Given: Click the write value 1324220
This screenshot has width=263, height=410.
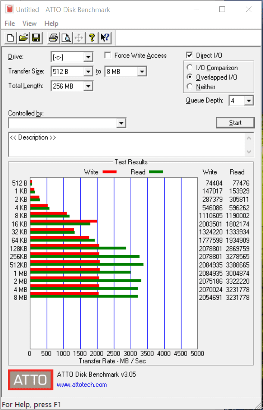Looking at the screenshot, I should point(211,232).
